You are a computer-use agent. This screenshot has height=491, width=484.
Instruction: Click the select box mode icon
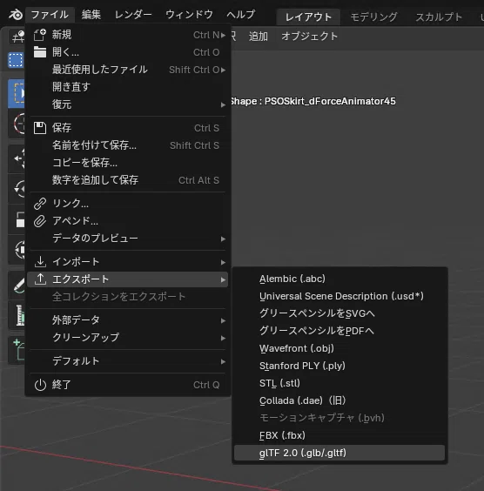(x=16, y=60)
